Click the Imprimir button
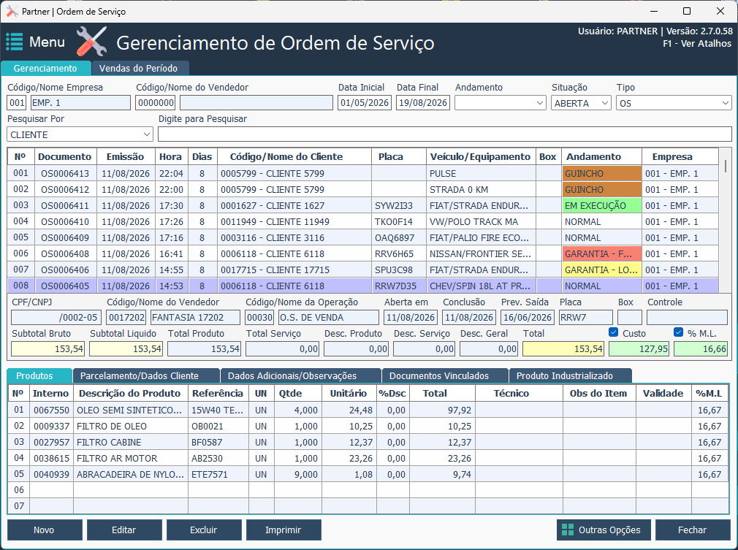Viewport: 738px width, 550px height. point(284,530)
